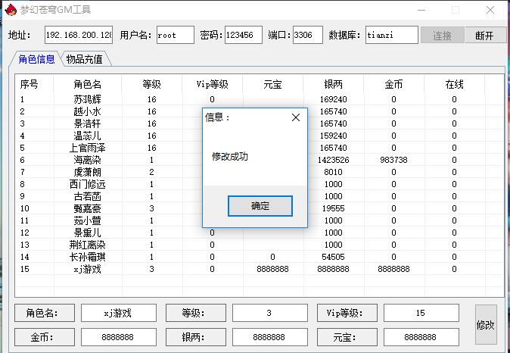The width and height of the screenshot is (510, 353).
Task: Select the 海离染 character row
Action: pos(87,160)
